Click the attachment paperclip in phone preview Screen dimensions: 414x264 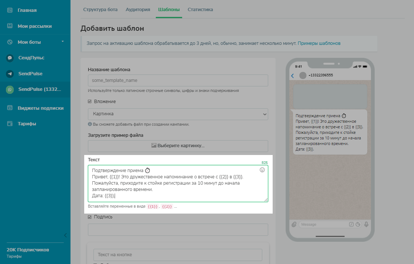click(x=294, y=224)
